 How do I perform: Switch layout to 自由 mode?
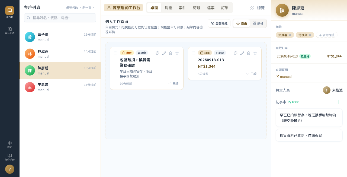pyautogui.click(x=242, y=23)
